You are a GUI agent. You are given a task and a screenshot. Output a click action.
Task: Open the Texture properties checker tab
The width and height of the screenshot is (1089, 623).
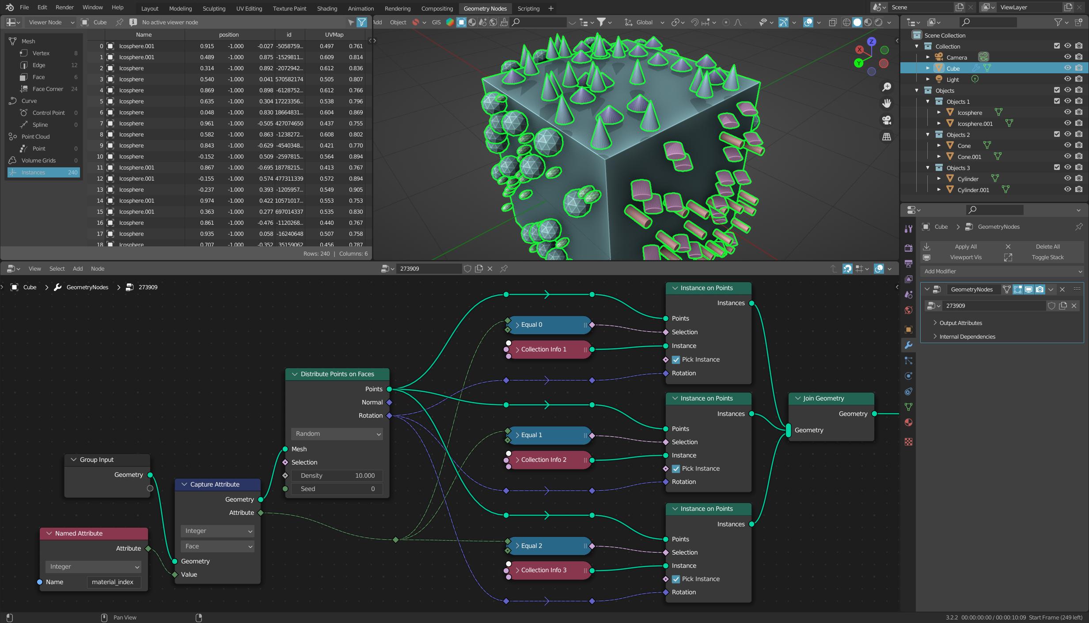[908, 442]
